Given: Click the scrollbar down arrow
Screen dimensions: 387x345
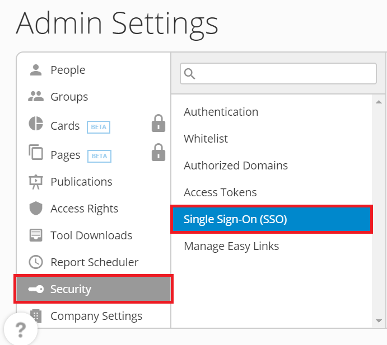Looking at the screenshot, I should click(379, 321).
